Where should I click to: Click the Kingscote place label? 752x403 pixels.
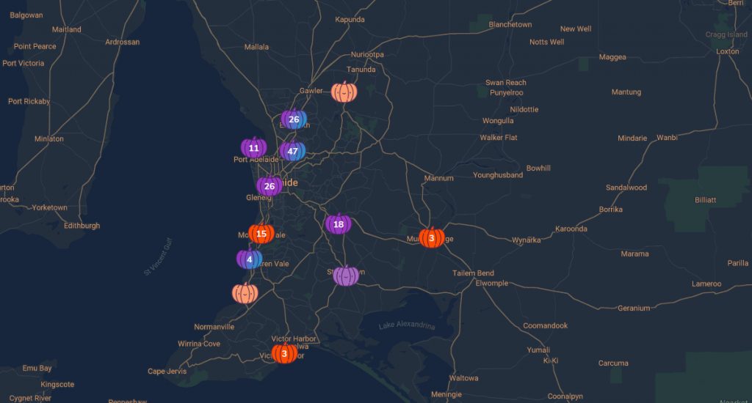[x=57, y=384]
